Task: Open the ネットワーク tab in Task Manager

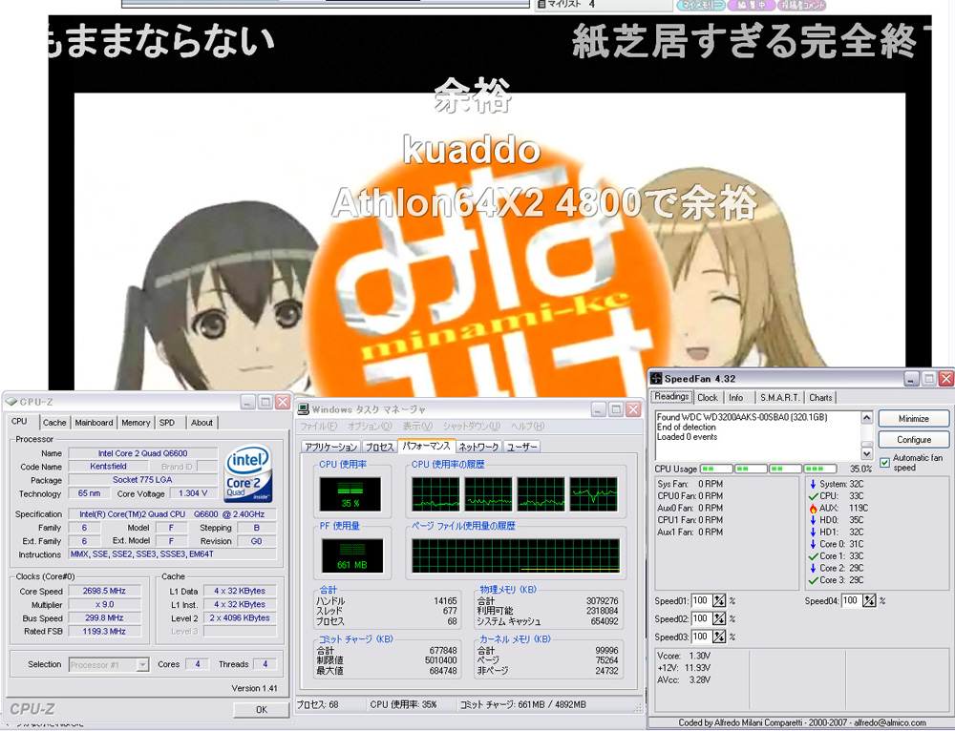Action: click(x=478, y=448)
